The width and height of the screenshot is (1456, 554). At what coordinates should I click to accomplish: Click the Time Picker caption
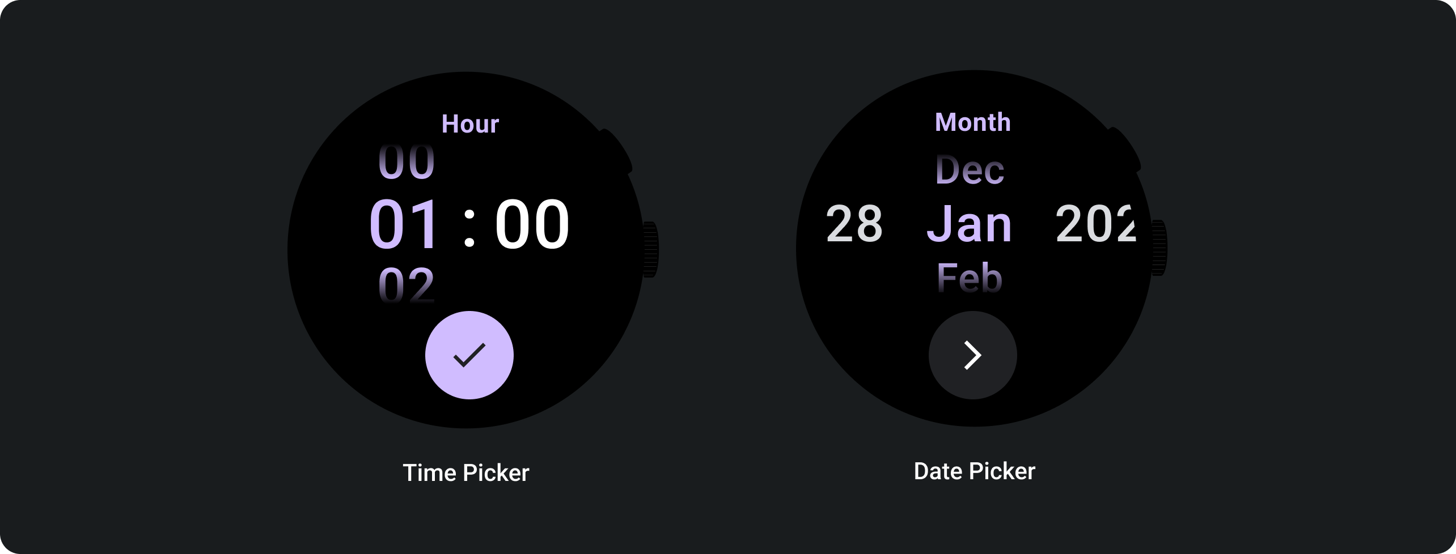[x=465, y=473]
